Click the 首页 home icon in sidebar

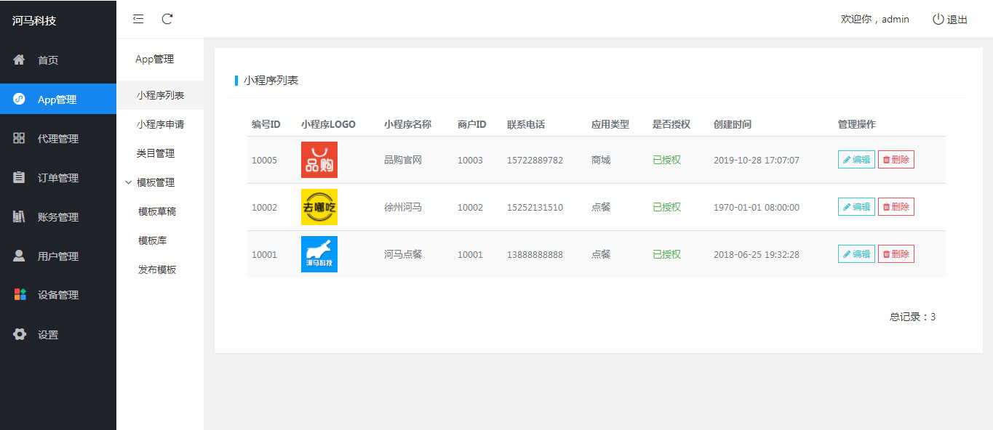click(19, 60)
